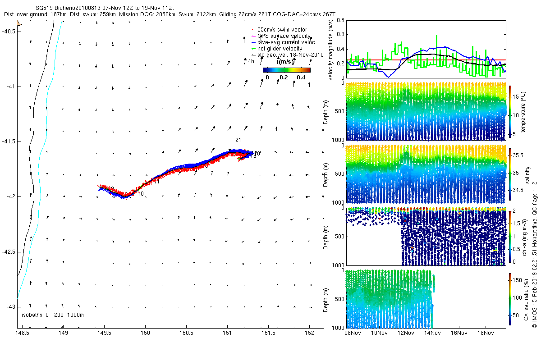Image resolution: width=541 pixels, height=338 pixels.
Task: Click the '12Nov' date tick
Action: pos(406,333)
